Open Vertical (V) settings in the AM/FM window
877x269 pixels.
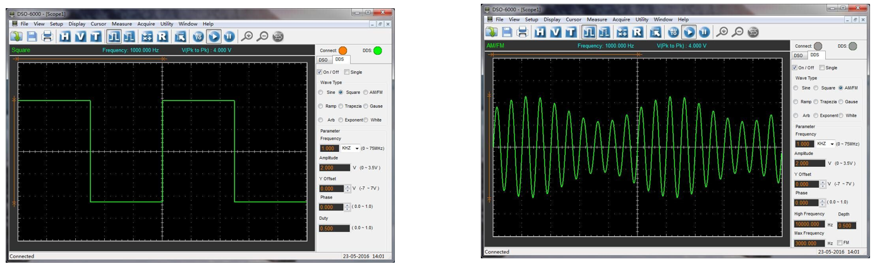pyautogui.click(x=555, y=32)
